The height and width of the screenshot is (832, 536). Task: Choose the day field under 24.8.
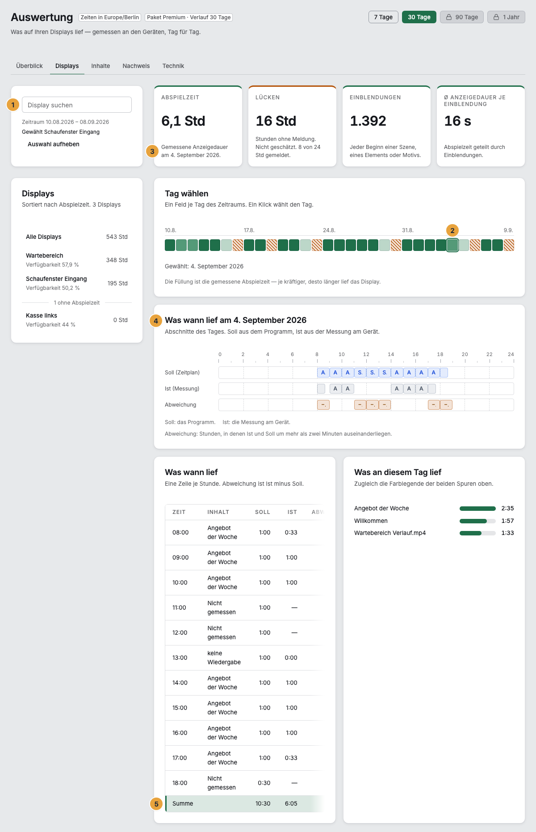[x=328, y=245]
